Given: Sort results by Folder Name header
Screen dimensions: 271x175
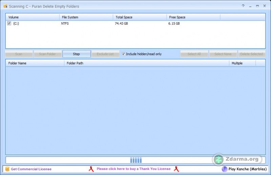Looking at the screenshot, I should 35,63.
